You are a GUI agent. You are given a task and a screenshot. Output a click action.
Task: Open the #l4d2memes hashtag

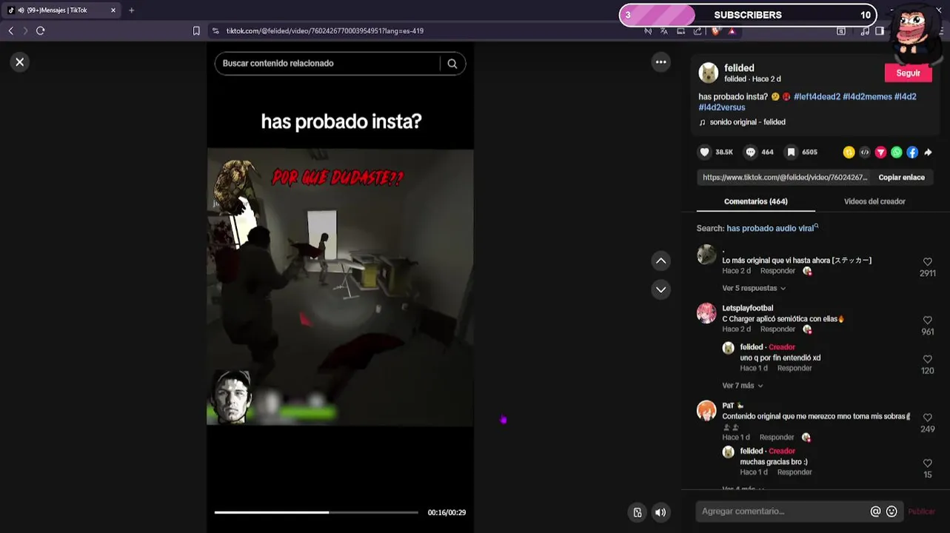click(867, 97)
